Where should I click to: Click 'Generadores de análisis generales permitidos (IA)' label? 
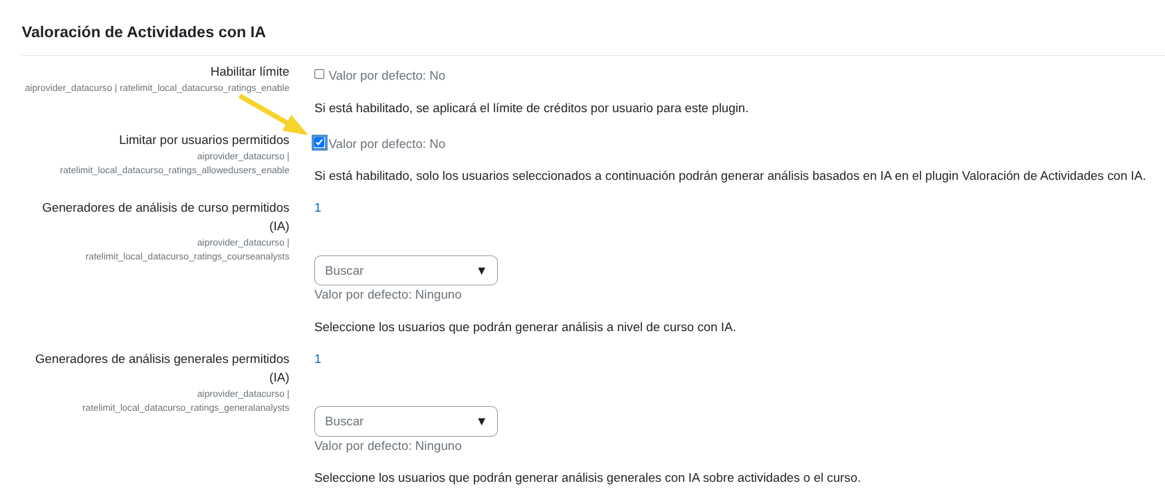click(161, 368)
